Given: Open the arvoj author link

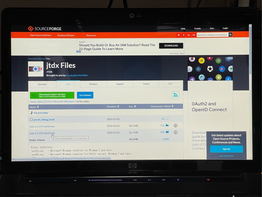Looking at the screenshot, I should click(69, 76).
